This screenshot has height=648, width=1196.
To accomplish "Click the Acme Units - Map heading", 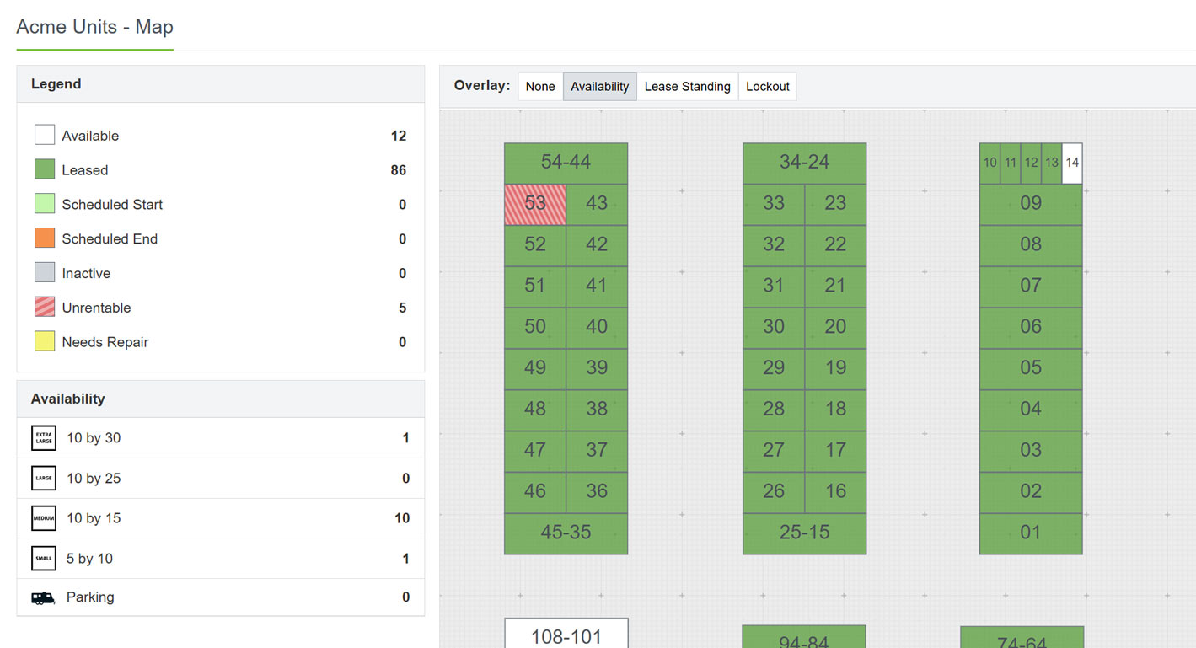I will tap(94, 27).
